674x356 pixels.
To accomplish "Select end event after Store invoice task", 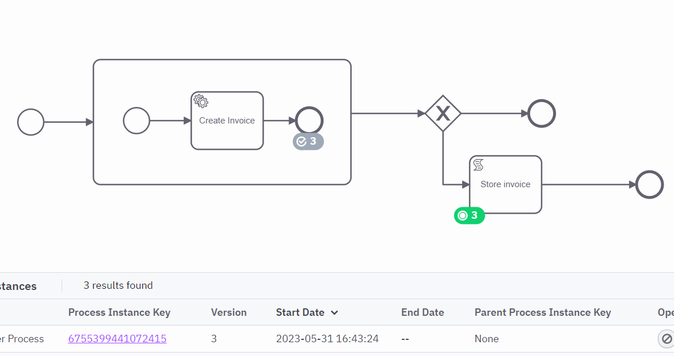I will (649, 184).
